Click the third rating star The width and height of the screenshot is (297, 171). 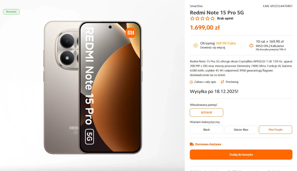point(202,18)
